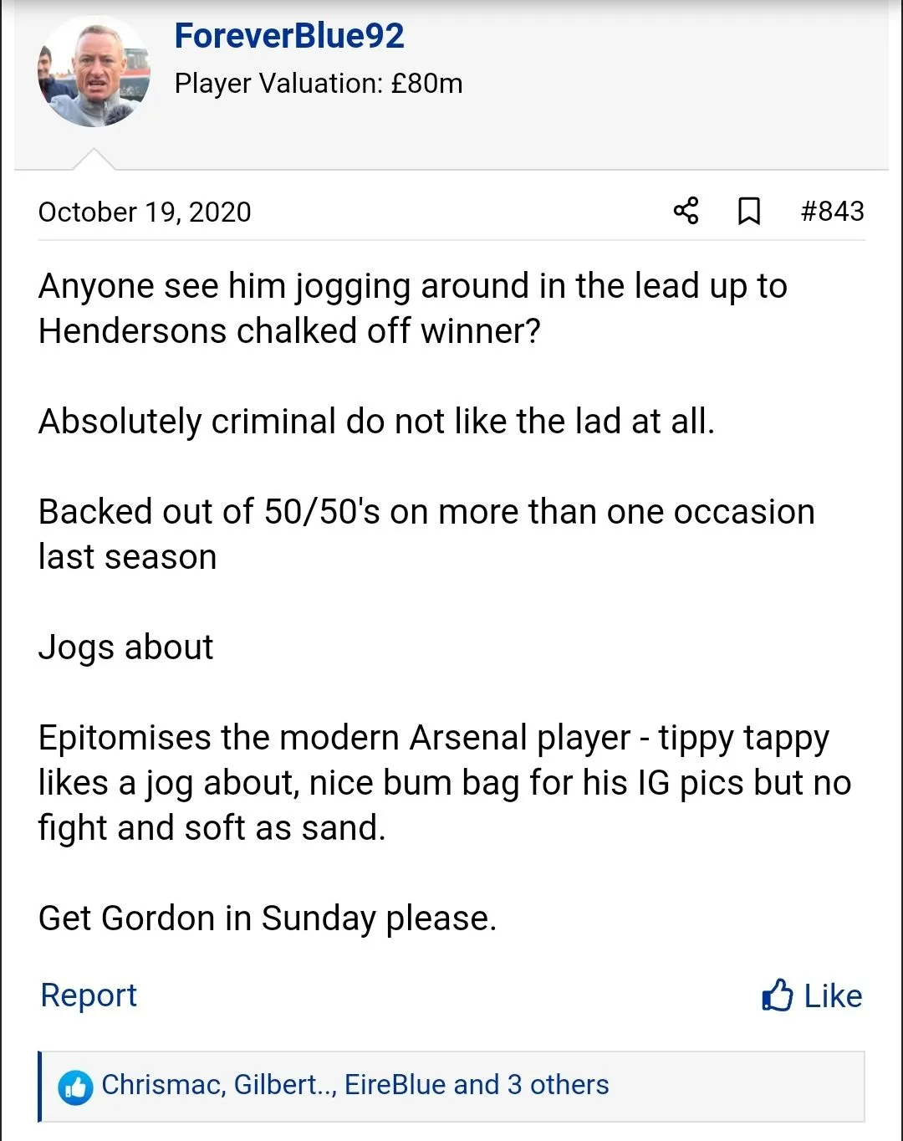Open Chrismac's profile from the likes
The image size is (903, 1141).
click(x=162, y=1085)
